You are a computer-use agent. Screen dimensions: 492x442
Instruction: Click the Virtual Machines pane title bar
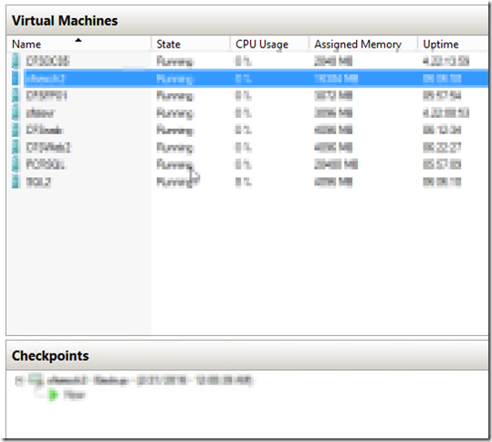click(x=247, y=20)
